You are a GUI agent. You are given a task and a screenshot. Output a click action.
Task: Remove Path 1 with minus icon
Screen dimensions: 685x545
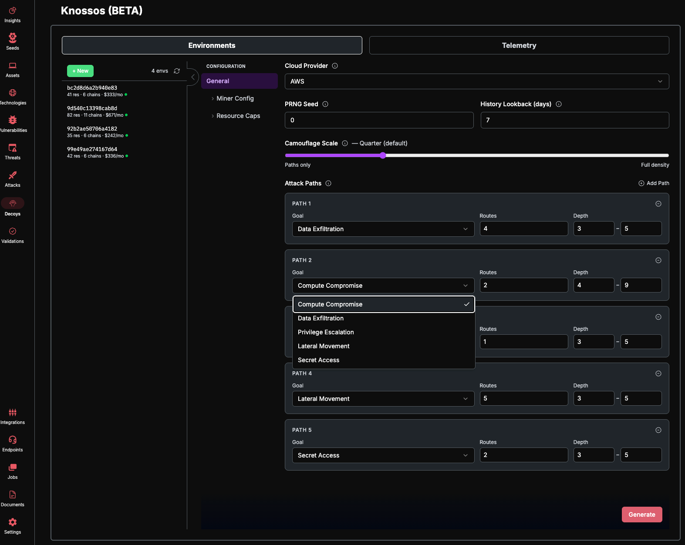(x=658, y=204)
